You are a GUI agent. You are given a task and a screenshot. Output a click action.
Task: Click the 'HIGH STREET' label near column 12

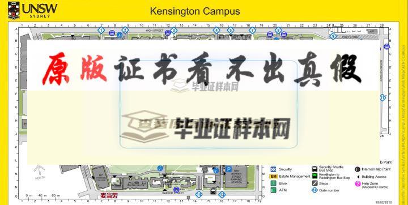point(155,31)
